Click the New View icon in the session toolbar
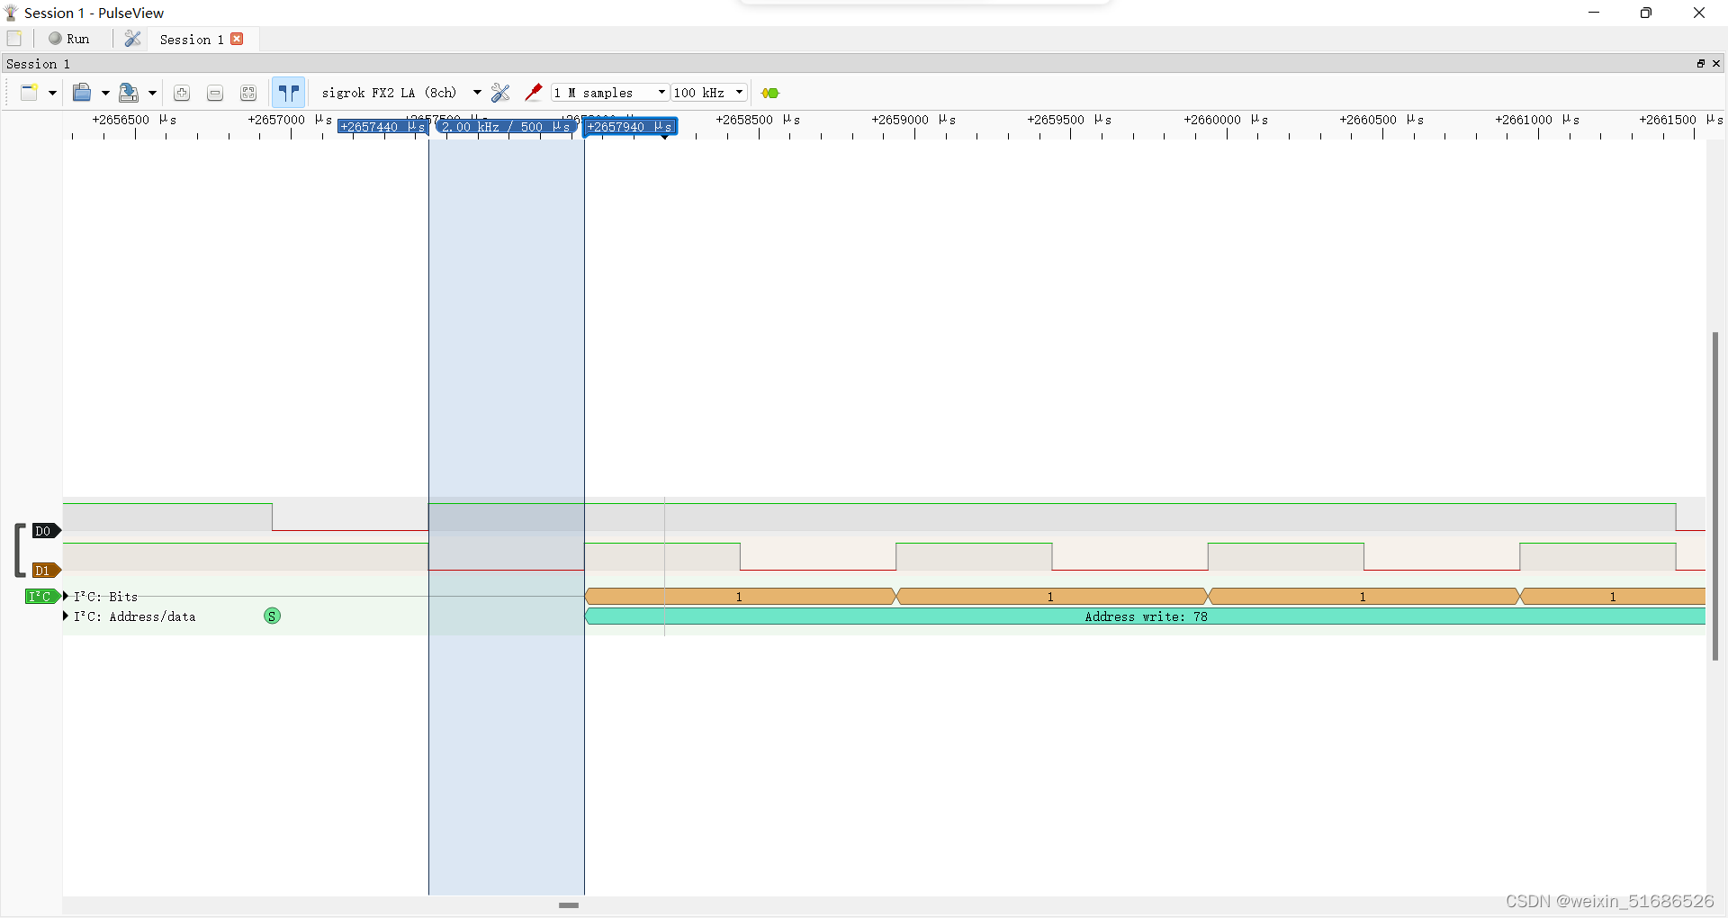The image size is (1728, 918). pyautogui.click(x=29, y=93)
